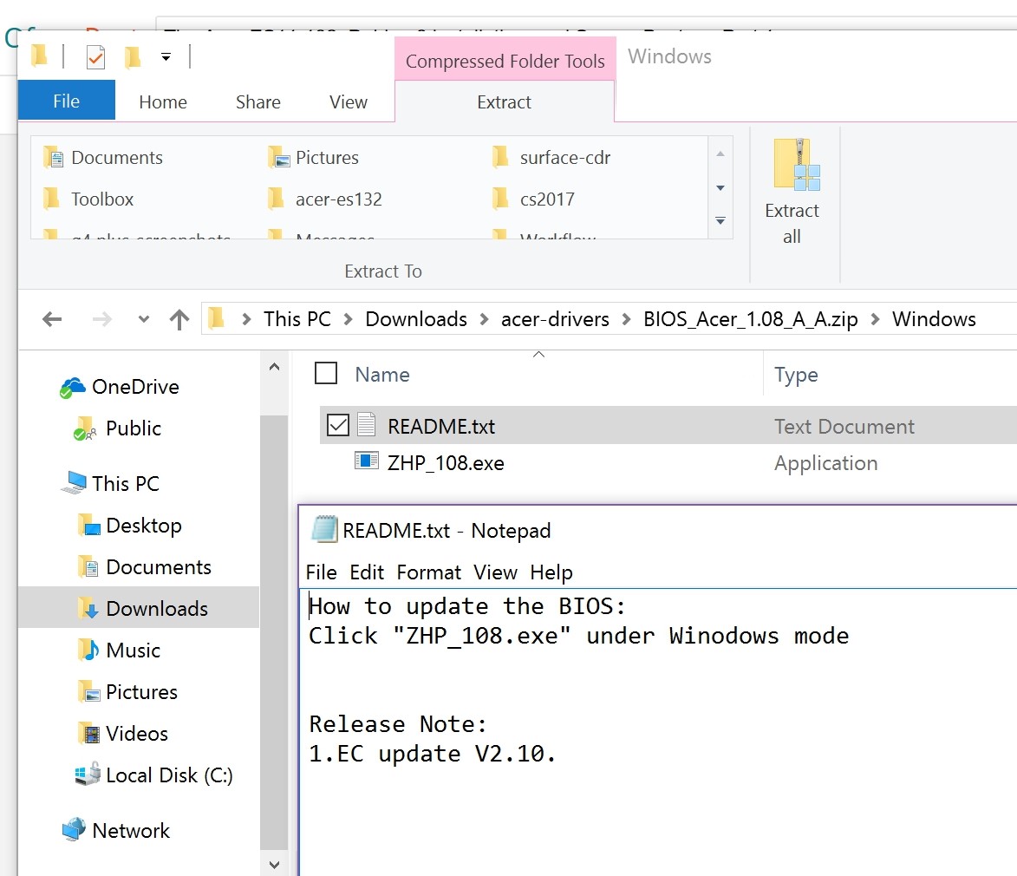Open Local Disk (C:) in navigation pane
Screen dimensions: 1017x876
(x=154, y=775)
